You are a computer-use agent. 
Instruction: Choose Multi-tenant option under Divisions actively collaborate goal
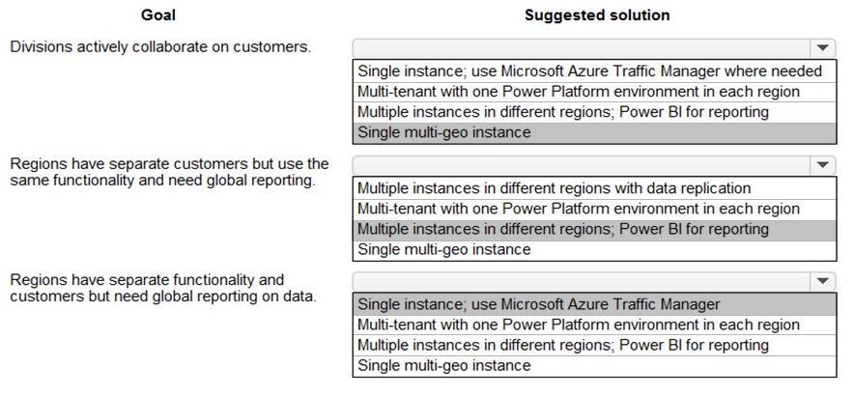[579, 92]
